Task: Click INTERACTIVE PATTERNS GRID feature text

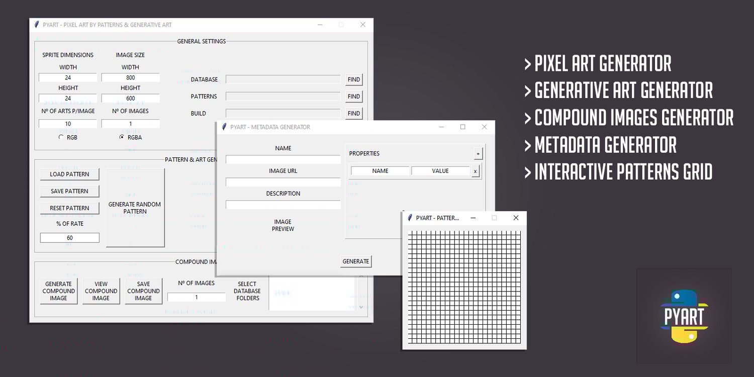Action: pyautogui.click(x=623, y=172)
